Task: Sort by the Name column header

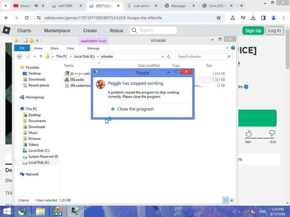Action: click(x=69, y=66)
